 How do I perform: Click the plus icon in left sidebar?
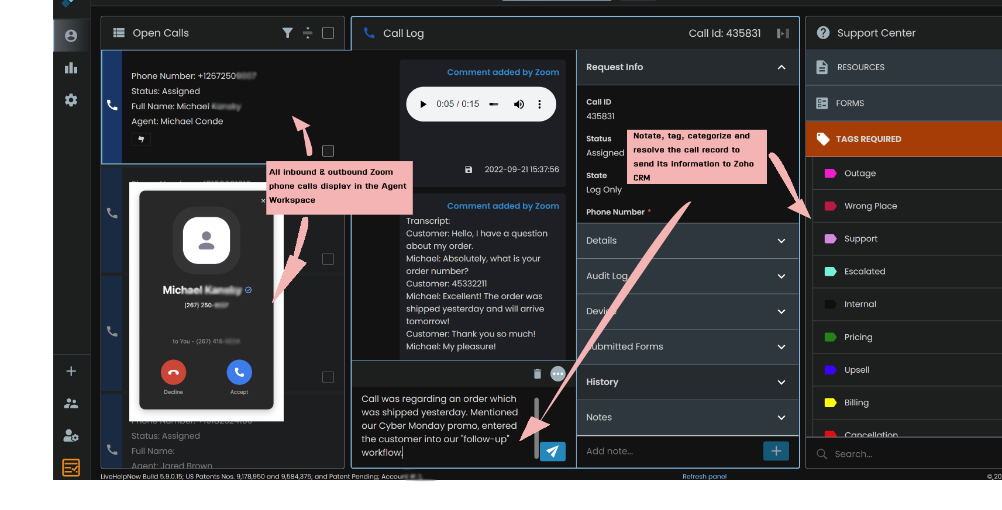71,371
